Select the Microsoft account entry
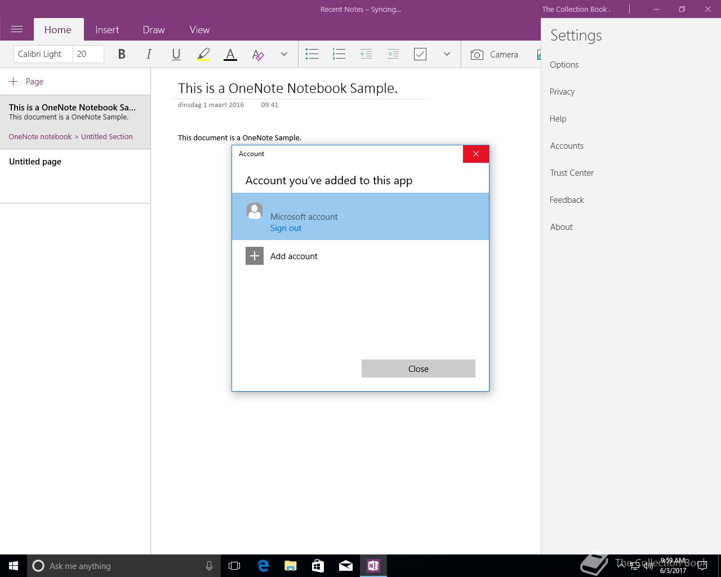The width and height of the screenshot is (721, 577). [x=360, y=216]
